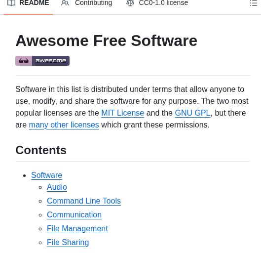Go to the Audio contents link
The image size is (261, 253).
tap(57, 187)
